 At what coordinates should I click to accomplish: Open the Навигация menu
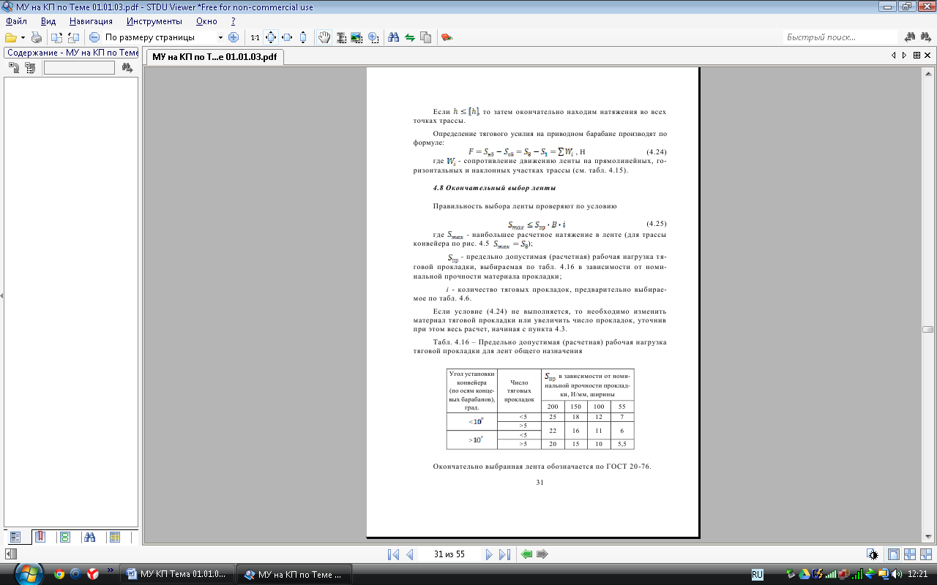click(92, 21)
